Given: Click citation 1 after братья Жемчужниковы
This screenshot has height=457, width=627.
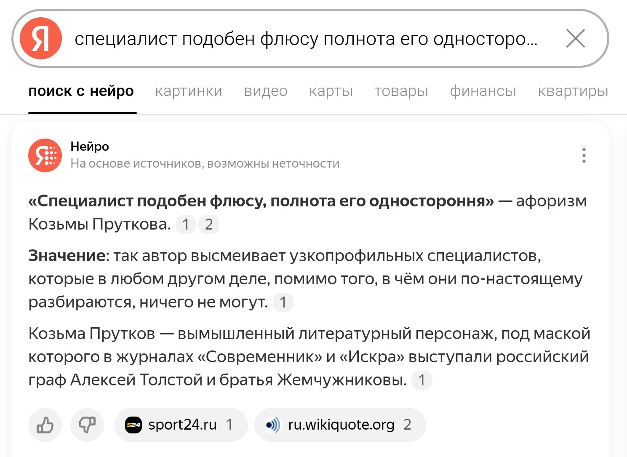Looking at the screenshot, I should pyautogui.click(x=422, y=380).
